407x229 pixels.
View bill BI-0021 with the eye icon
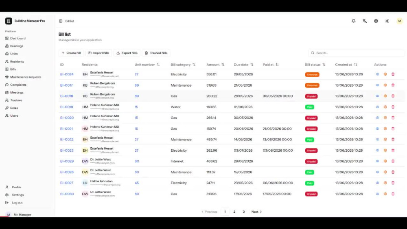tap(377, 129)
